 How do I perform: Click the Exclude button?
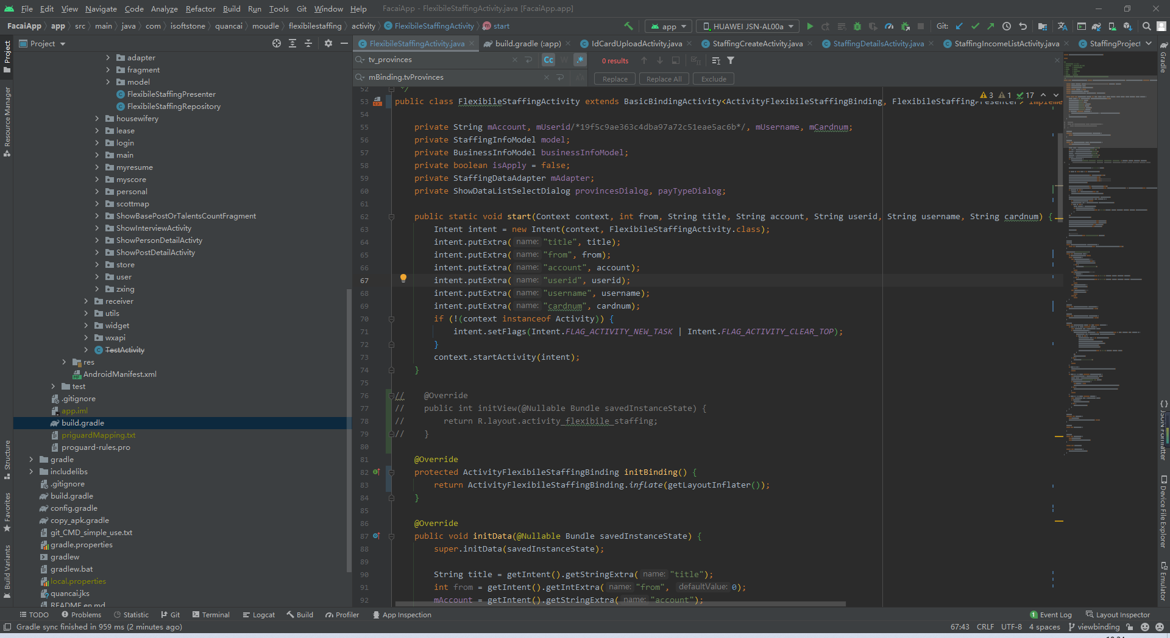pyautogui.click(x=714, y=79)
